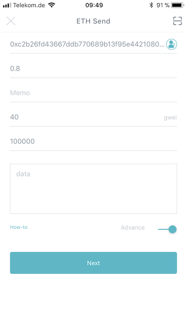Close the ETH Send screen with X
Image resolution: width=187 pixels, height=334 pixels.
11,21
